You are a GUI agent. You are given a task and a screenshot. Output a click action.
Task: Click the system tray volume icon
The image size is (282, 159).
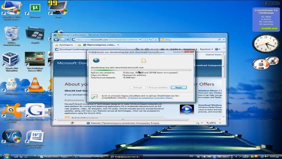pos(266,156)
